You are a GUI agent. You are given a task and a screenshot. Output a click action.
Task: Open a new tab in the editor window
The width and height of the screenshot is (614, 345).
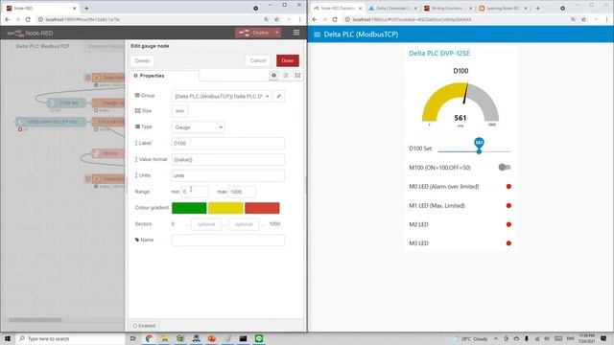click(x=86, y=9)
